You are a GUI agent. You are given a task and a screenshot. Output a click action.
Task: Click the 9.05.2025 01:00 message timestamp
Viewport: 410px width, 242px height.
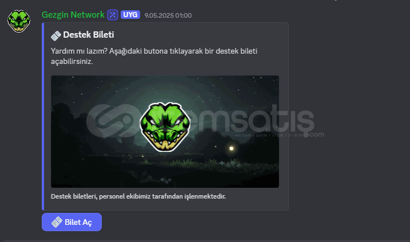[x=168, y=15]
